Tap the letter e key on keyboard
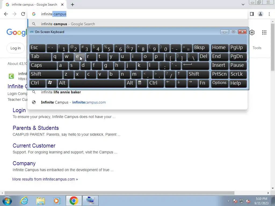The width and height of the screenshot is (275, 206). (x=79, y=57)
